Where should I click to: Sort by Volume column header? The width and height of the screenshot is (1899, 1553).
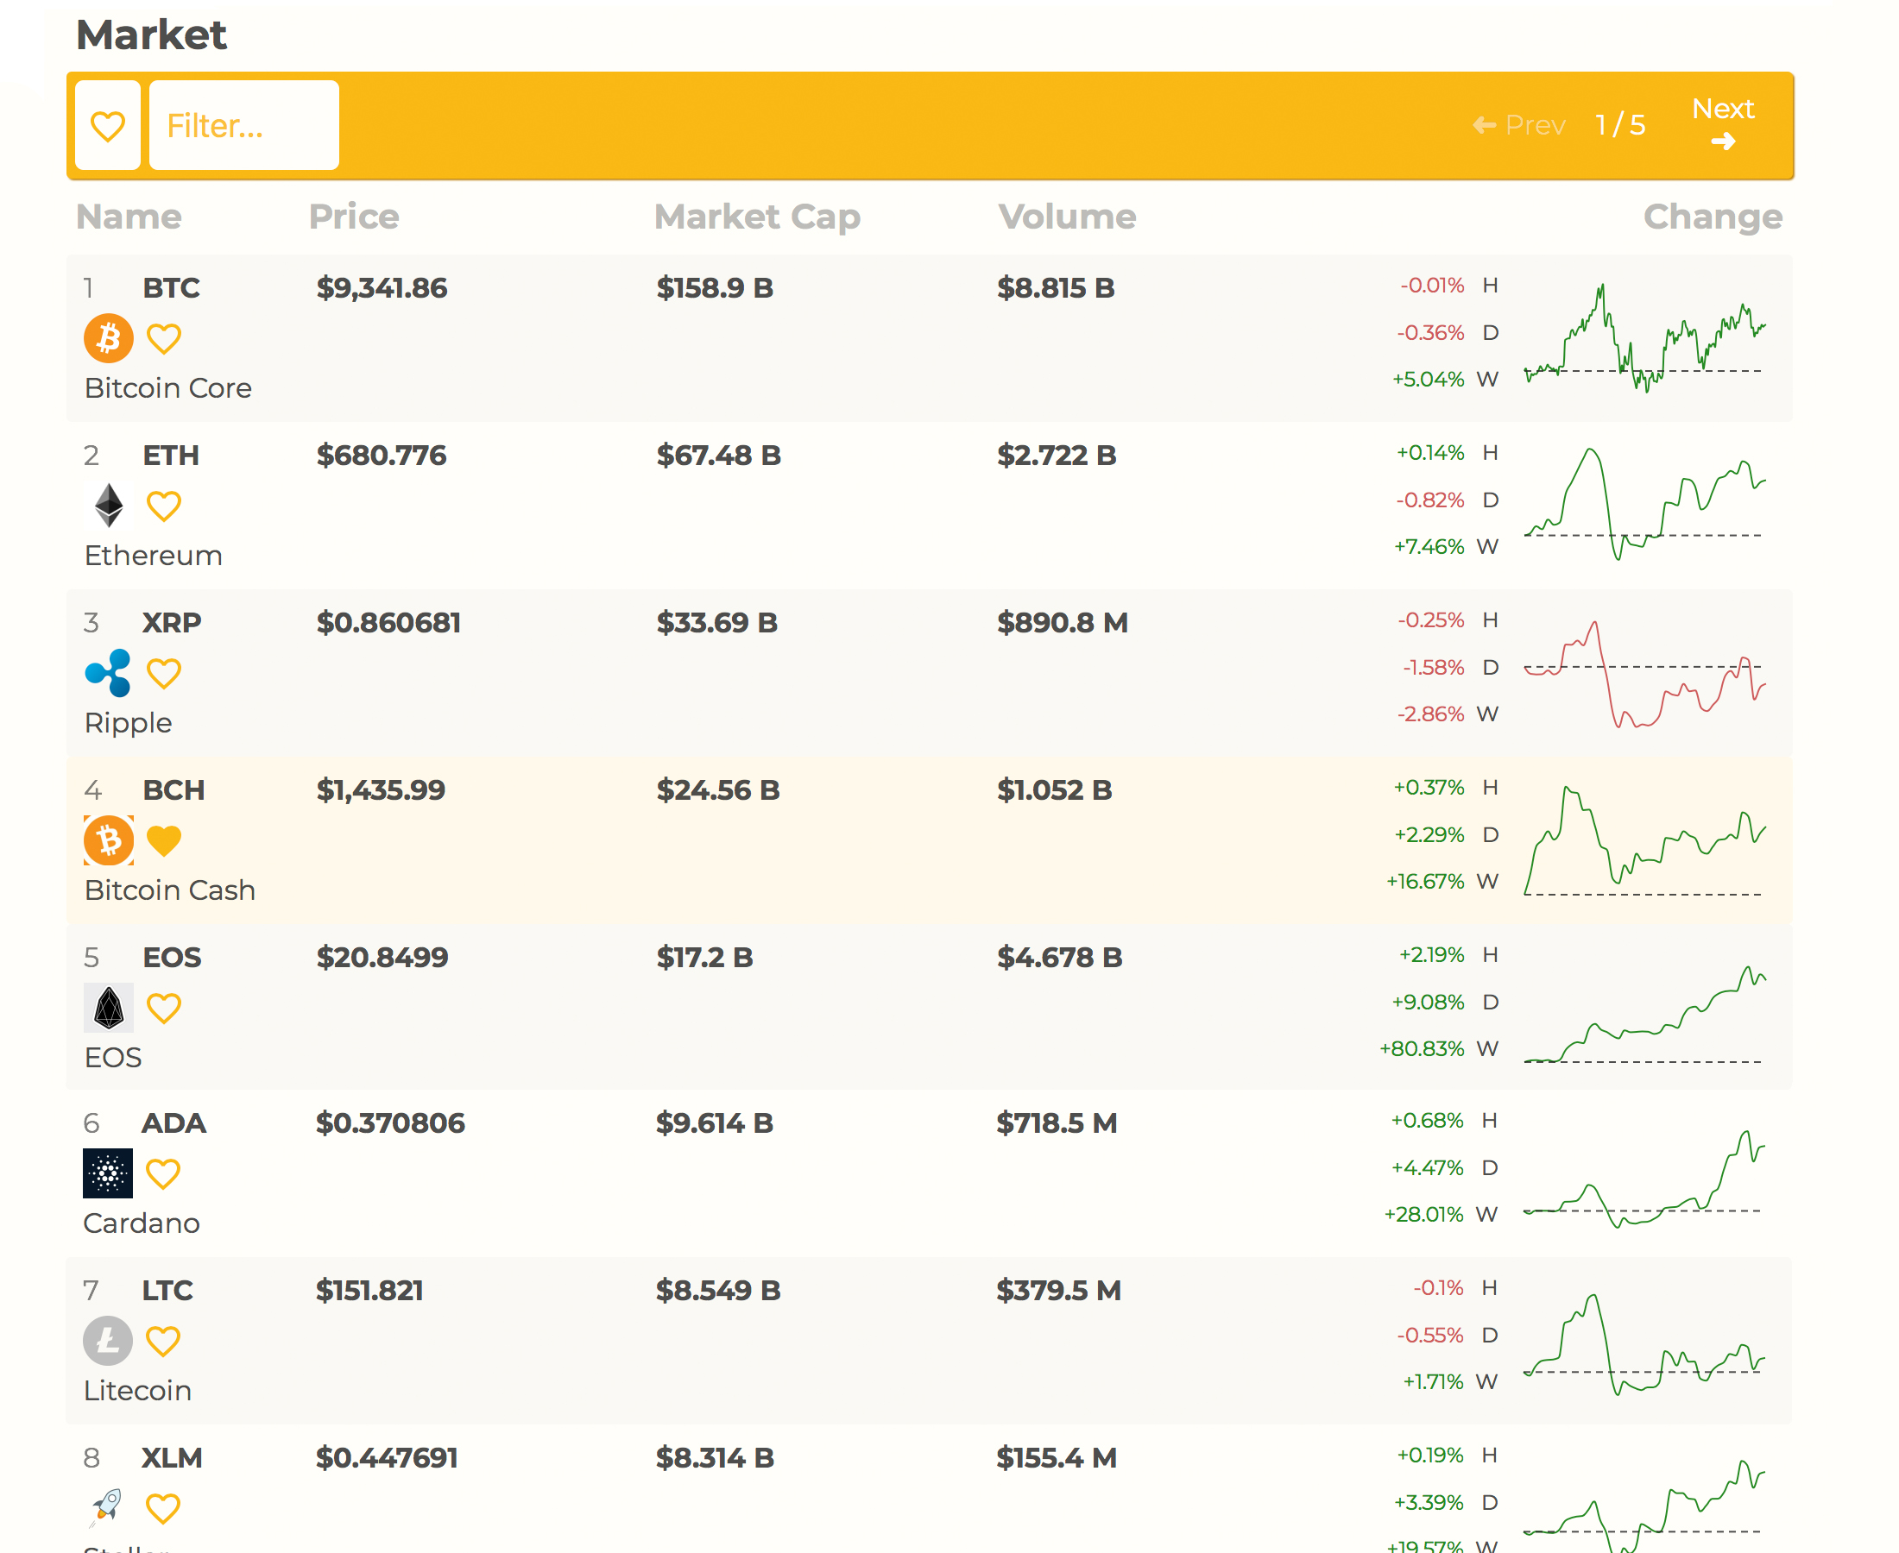click(1067, 217)
